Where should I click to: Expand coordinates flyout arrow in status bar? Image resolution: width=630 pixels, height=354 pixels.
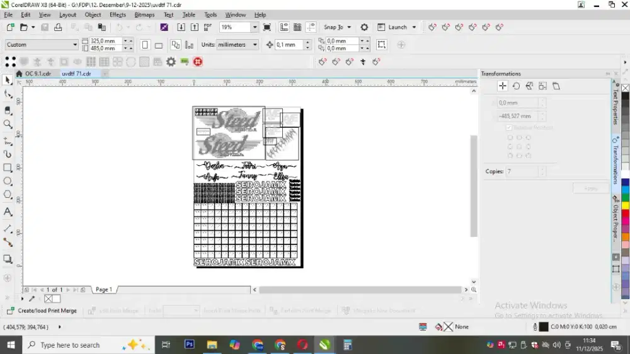pos(59,327)
